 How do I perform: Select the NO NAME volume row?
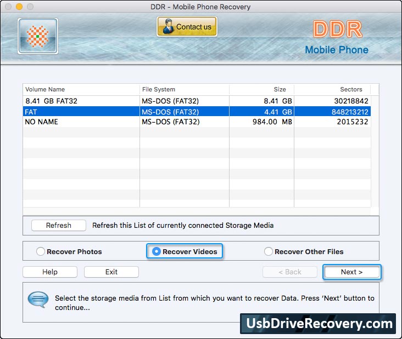(197, 122)
